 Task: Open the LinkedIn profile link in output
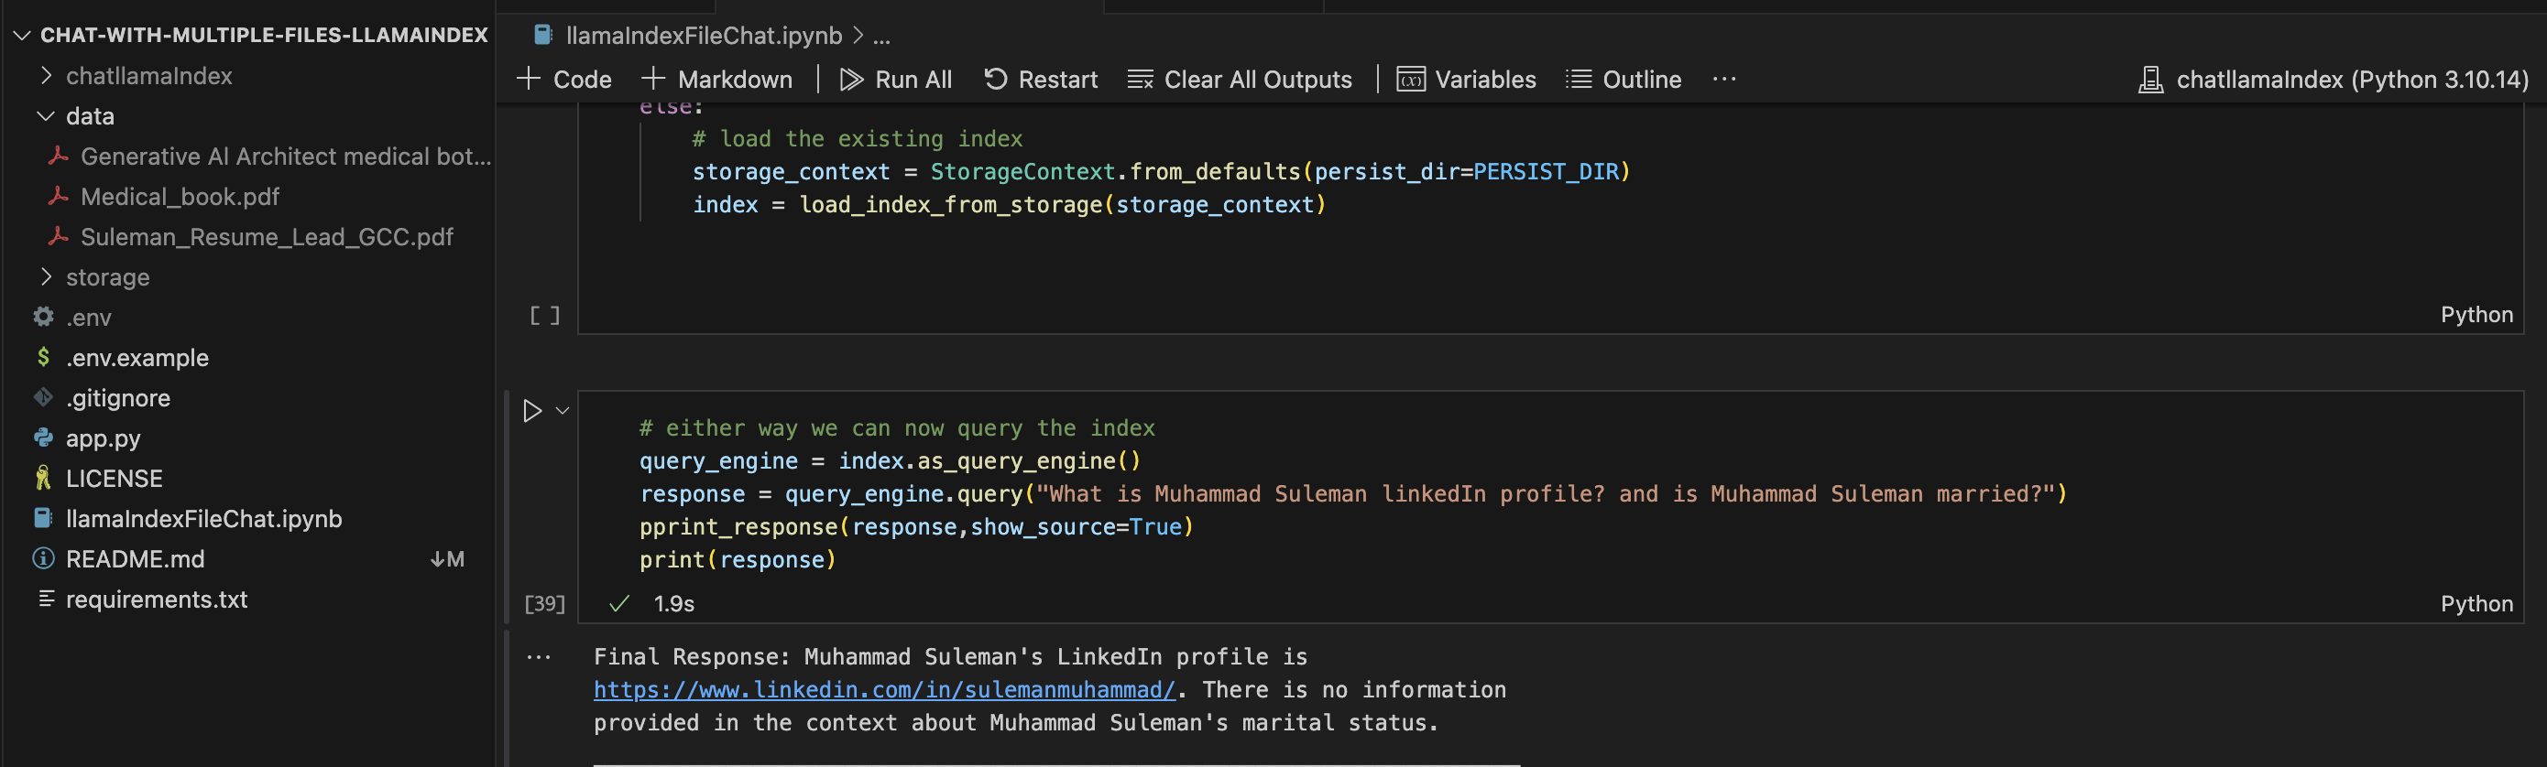point(884,689)
